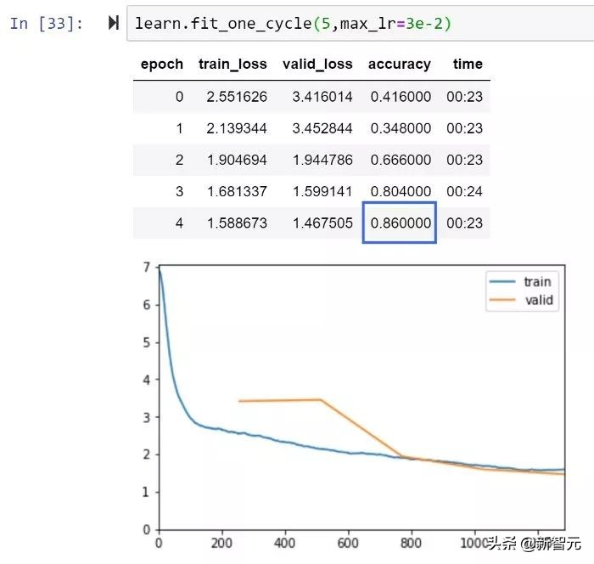Select train loss value 1.904694
The height and width of the screenshot is (564, 594).
click(x=237, y=160)
